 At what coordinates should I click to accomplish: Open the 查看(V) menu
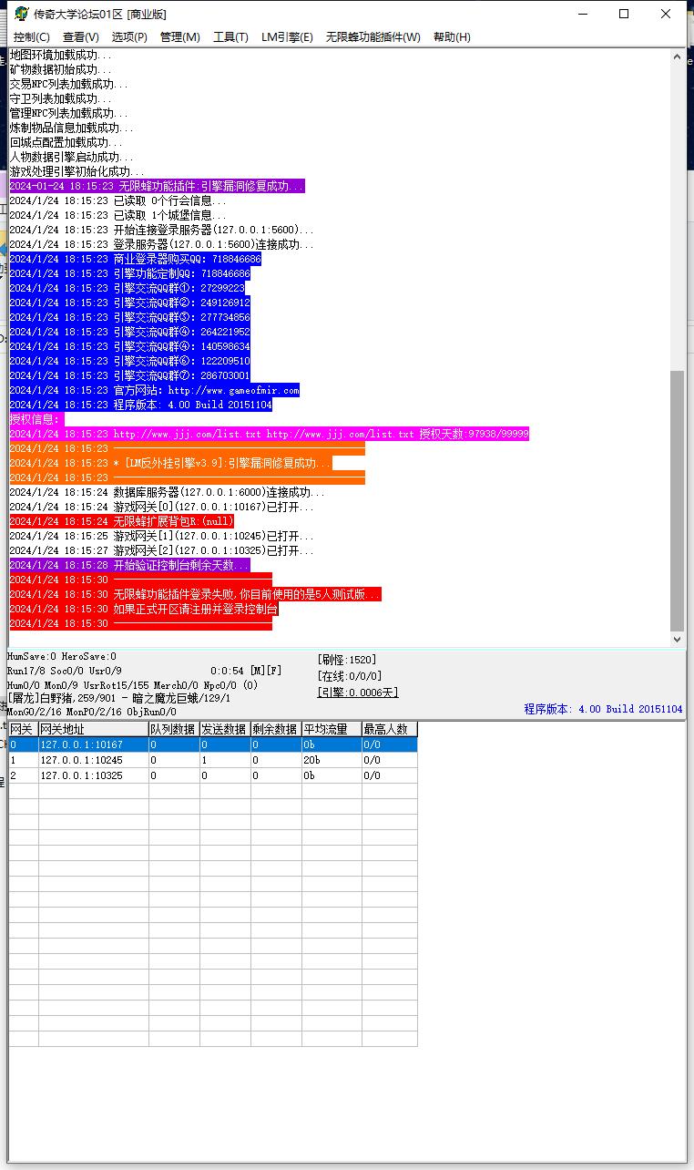[x=81, y=37]
